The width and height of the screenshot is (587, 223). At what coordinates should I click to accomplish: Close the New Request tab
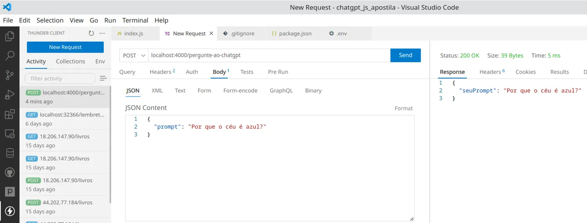(x=211, y=33)
